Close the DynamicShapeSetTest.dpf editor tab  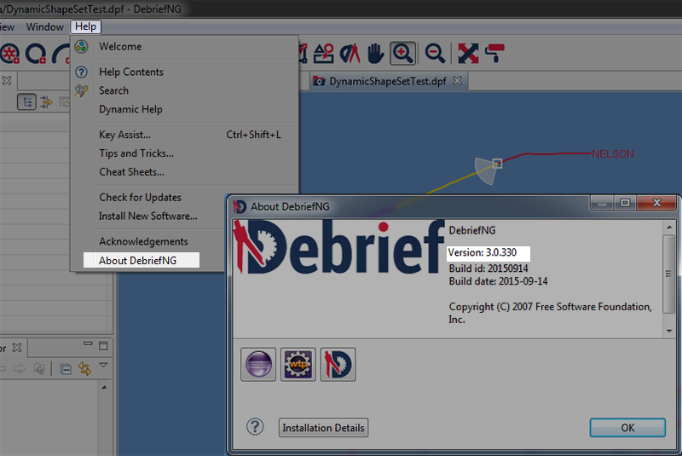click(x=458, y=81)
